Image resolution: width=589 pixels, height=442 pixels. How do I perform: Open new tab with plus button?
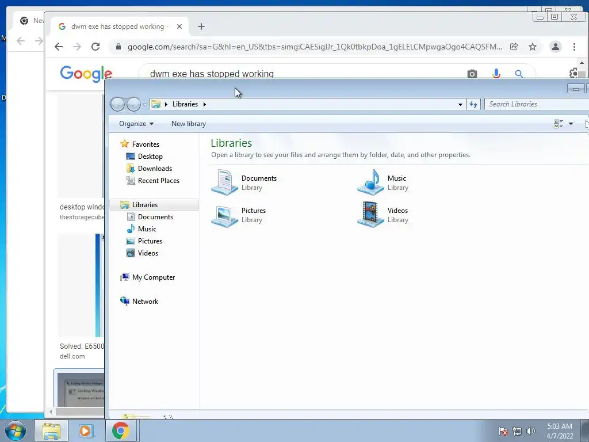tap(201, 26)
